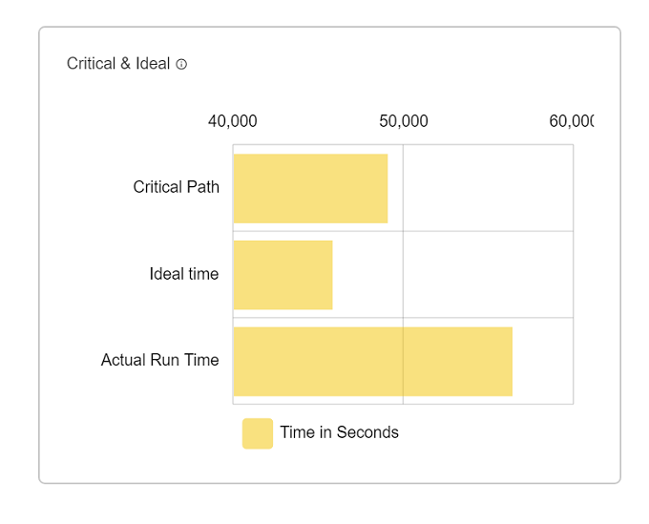Screen dimensions: 649x524
Task: Click empty plot area right of Actual Run Time bar
Action: (543, 361)
